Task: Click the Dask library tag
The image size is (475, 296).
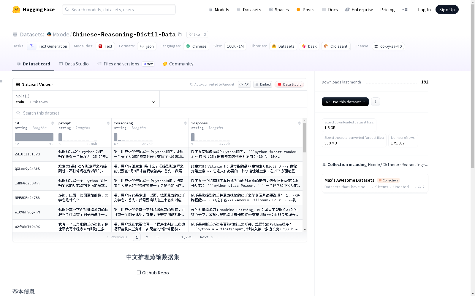Action: [309, 46]
